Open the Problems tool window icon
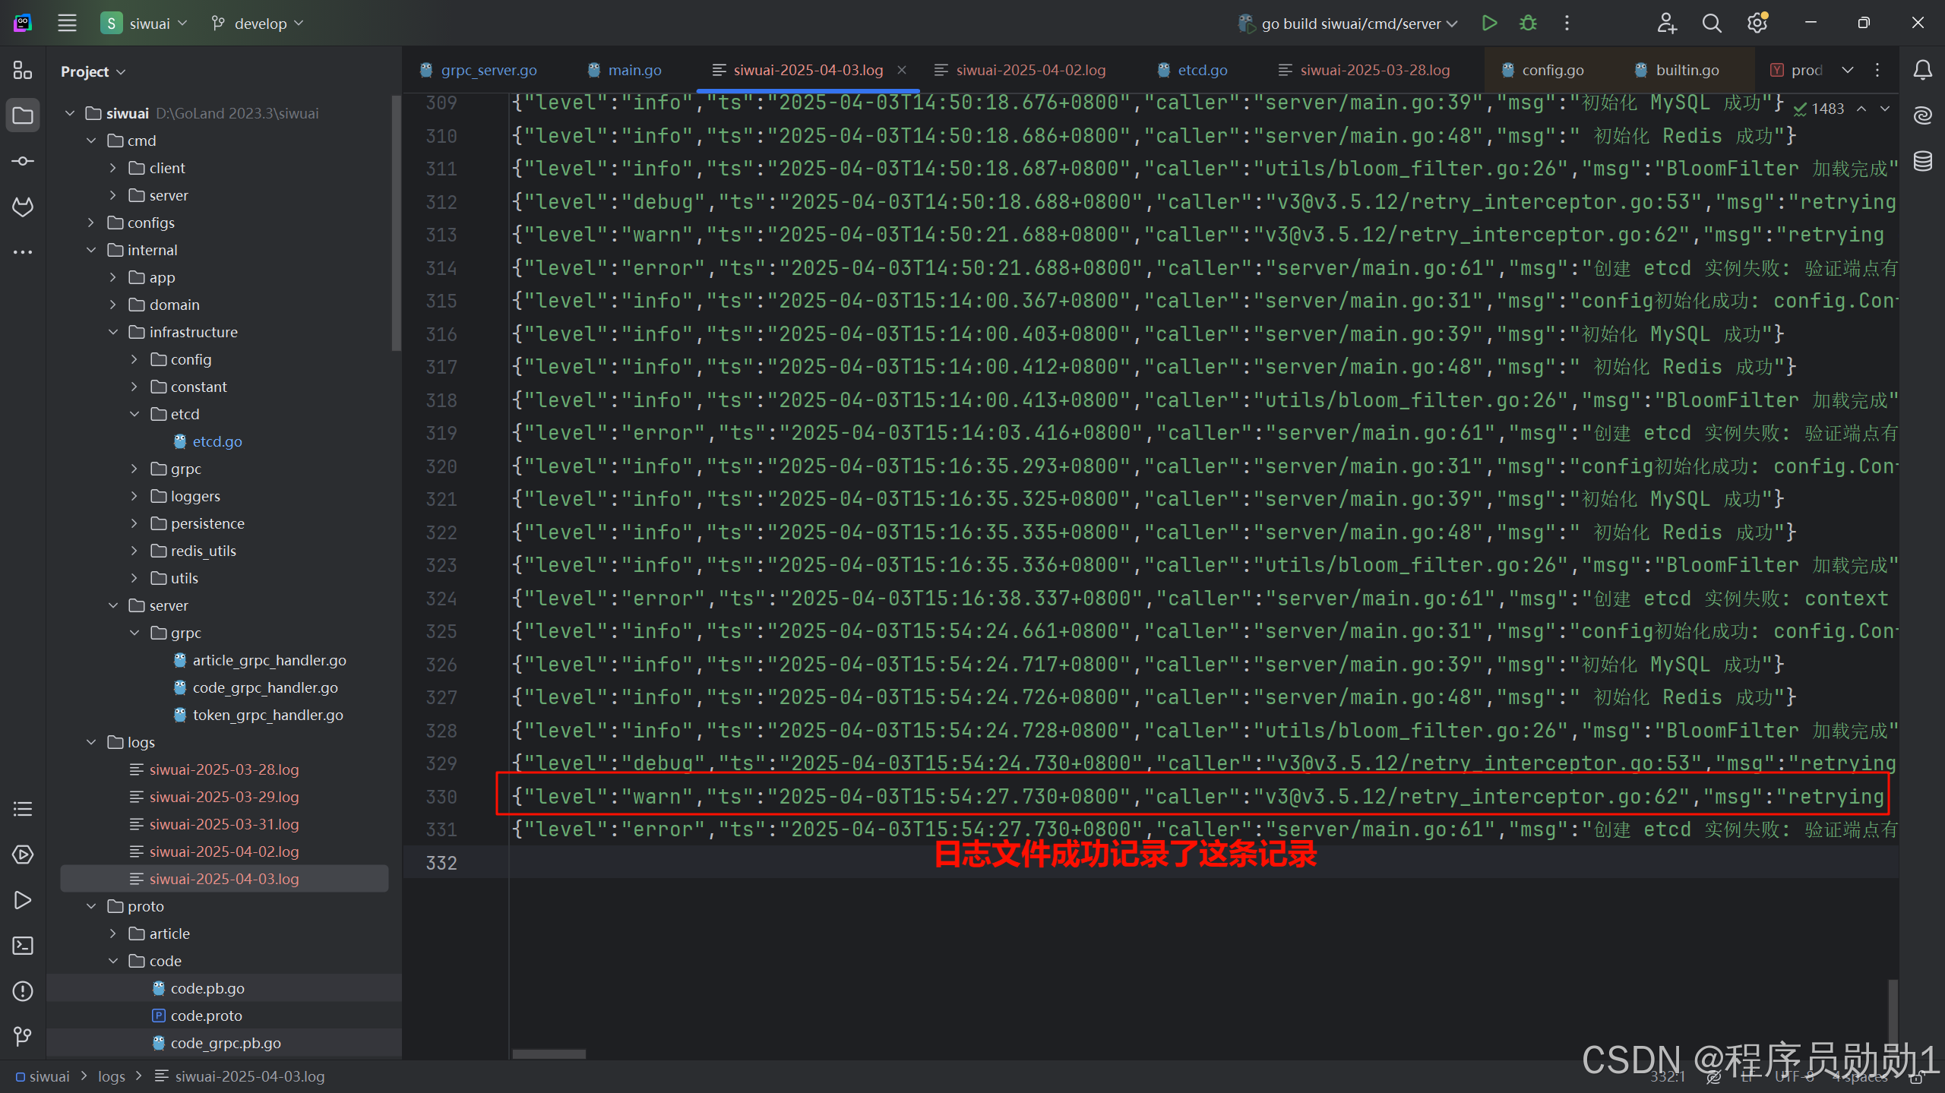The height and width of the screenshot is (1093, 1945). (23, 991)
